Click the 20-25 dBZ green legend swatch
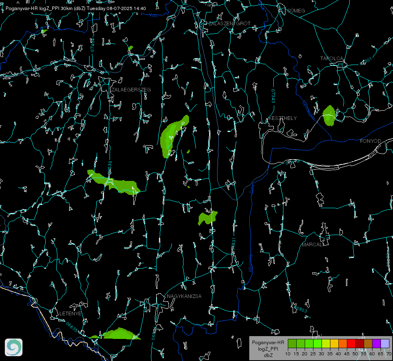Image resolution: width=393 pixels, height=361 pixels. click(x=309, y=344)
